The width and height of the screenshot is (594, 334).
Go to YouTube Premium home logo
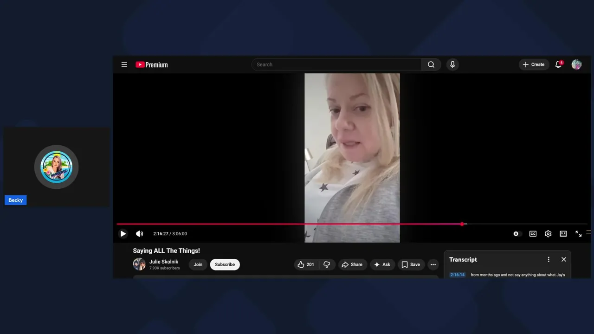pyautogui.click(x=152, y=64)
